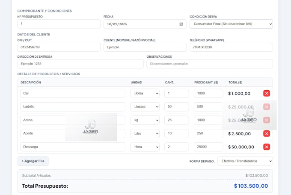Open the Condición de IVA dropdown

231,24
